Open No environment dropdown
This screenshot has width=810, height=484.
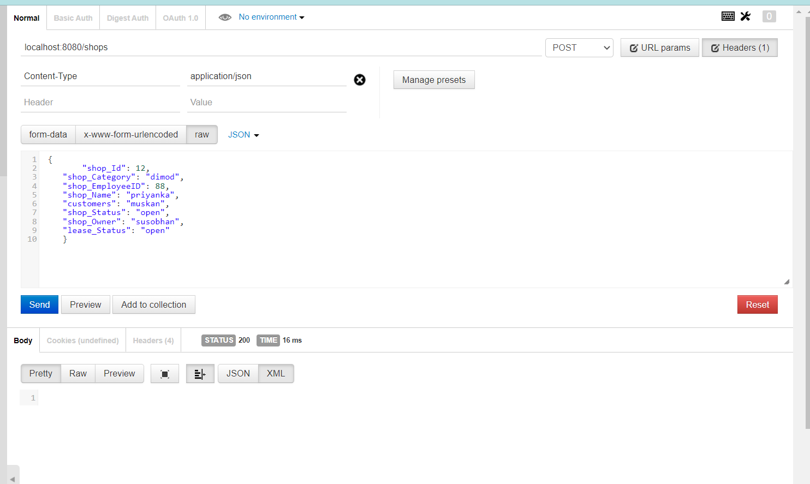click(271, 17)
